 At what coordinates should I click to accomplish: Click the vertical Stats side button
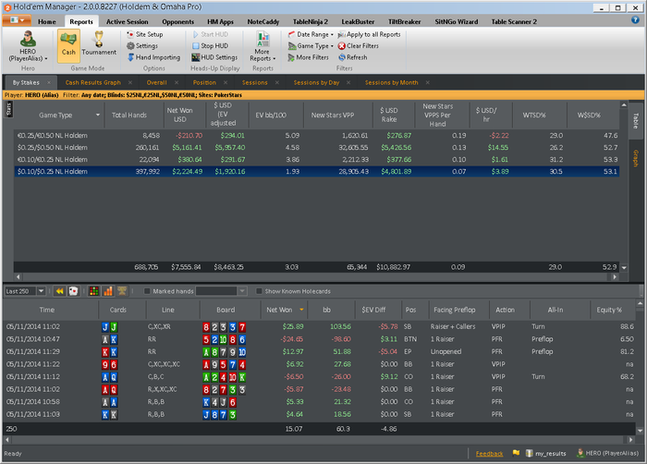coord(9,109)
